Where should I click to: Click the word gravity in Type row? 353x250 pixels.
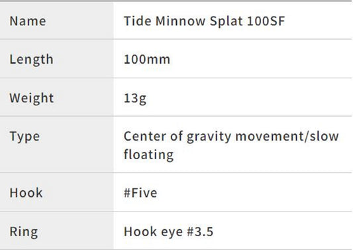[209, 137]
